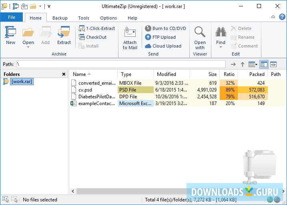
Task: Open the view style dropdown
Action: pos(253,64)
